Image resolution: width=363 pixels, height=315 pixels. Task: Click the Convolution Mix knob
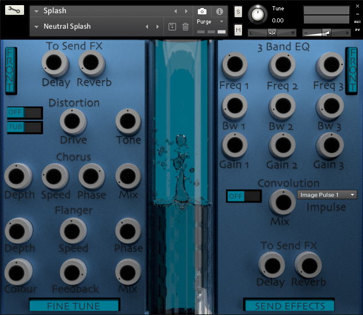[x=282, y=202]
